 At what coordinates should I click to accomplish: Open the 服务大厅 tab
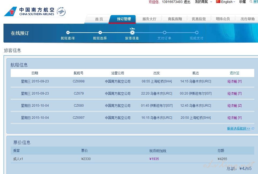[149, 19]
